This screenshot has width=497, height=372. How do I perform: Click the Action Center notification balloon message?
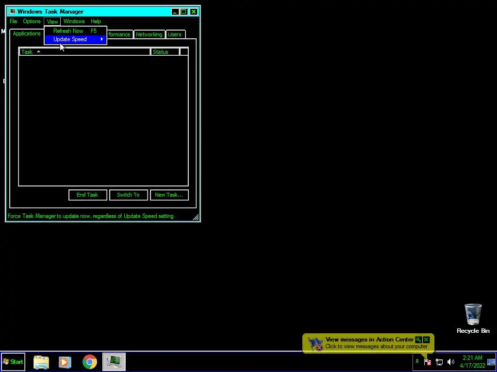click(377, 346)
